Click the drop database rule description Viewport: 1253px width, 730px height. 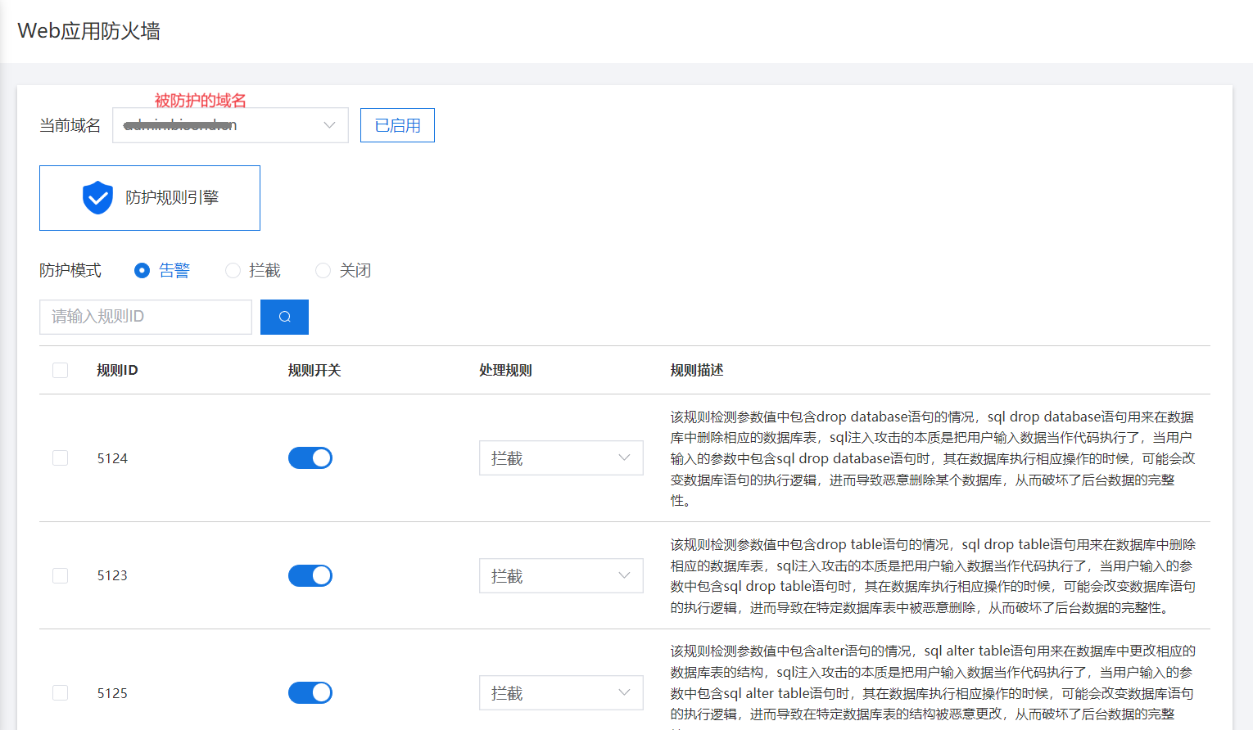coord(933,458)
